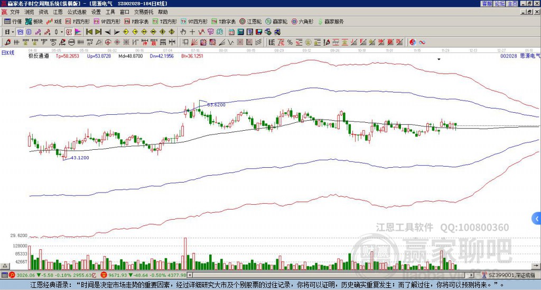Viewport: 541px width, 290px height.
Task: Select the crosshair cursor tool
Action: click(192, 32)
